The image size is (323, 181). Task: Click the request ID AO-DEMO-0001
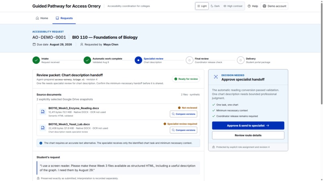pos(49,38)
